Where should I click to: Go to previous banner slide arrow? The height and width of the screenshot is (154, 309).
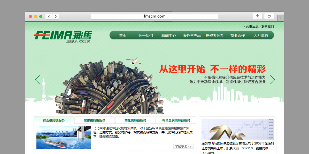(x=38, y=80)
